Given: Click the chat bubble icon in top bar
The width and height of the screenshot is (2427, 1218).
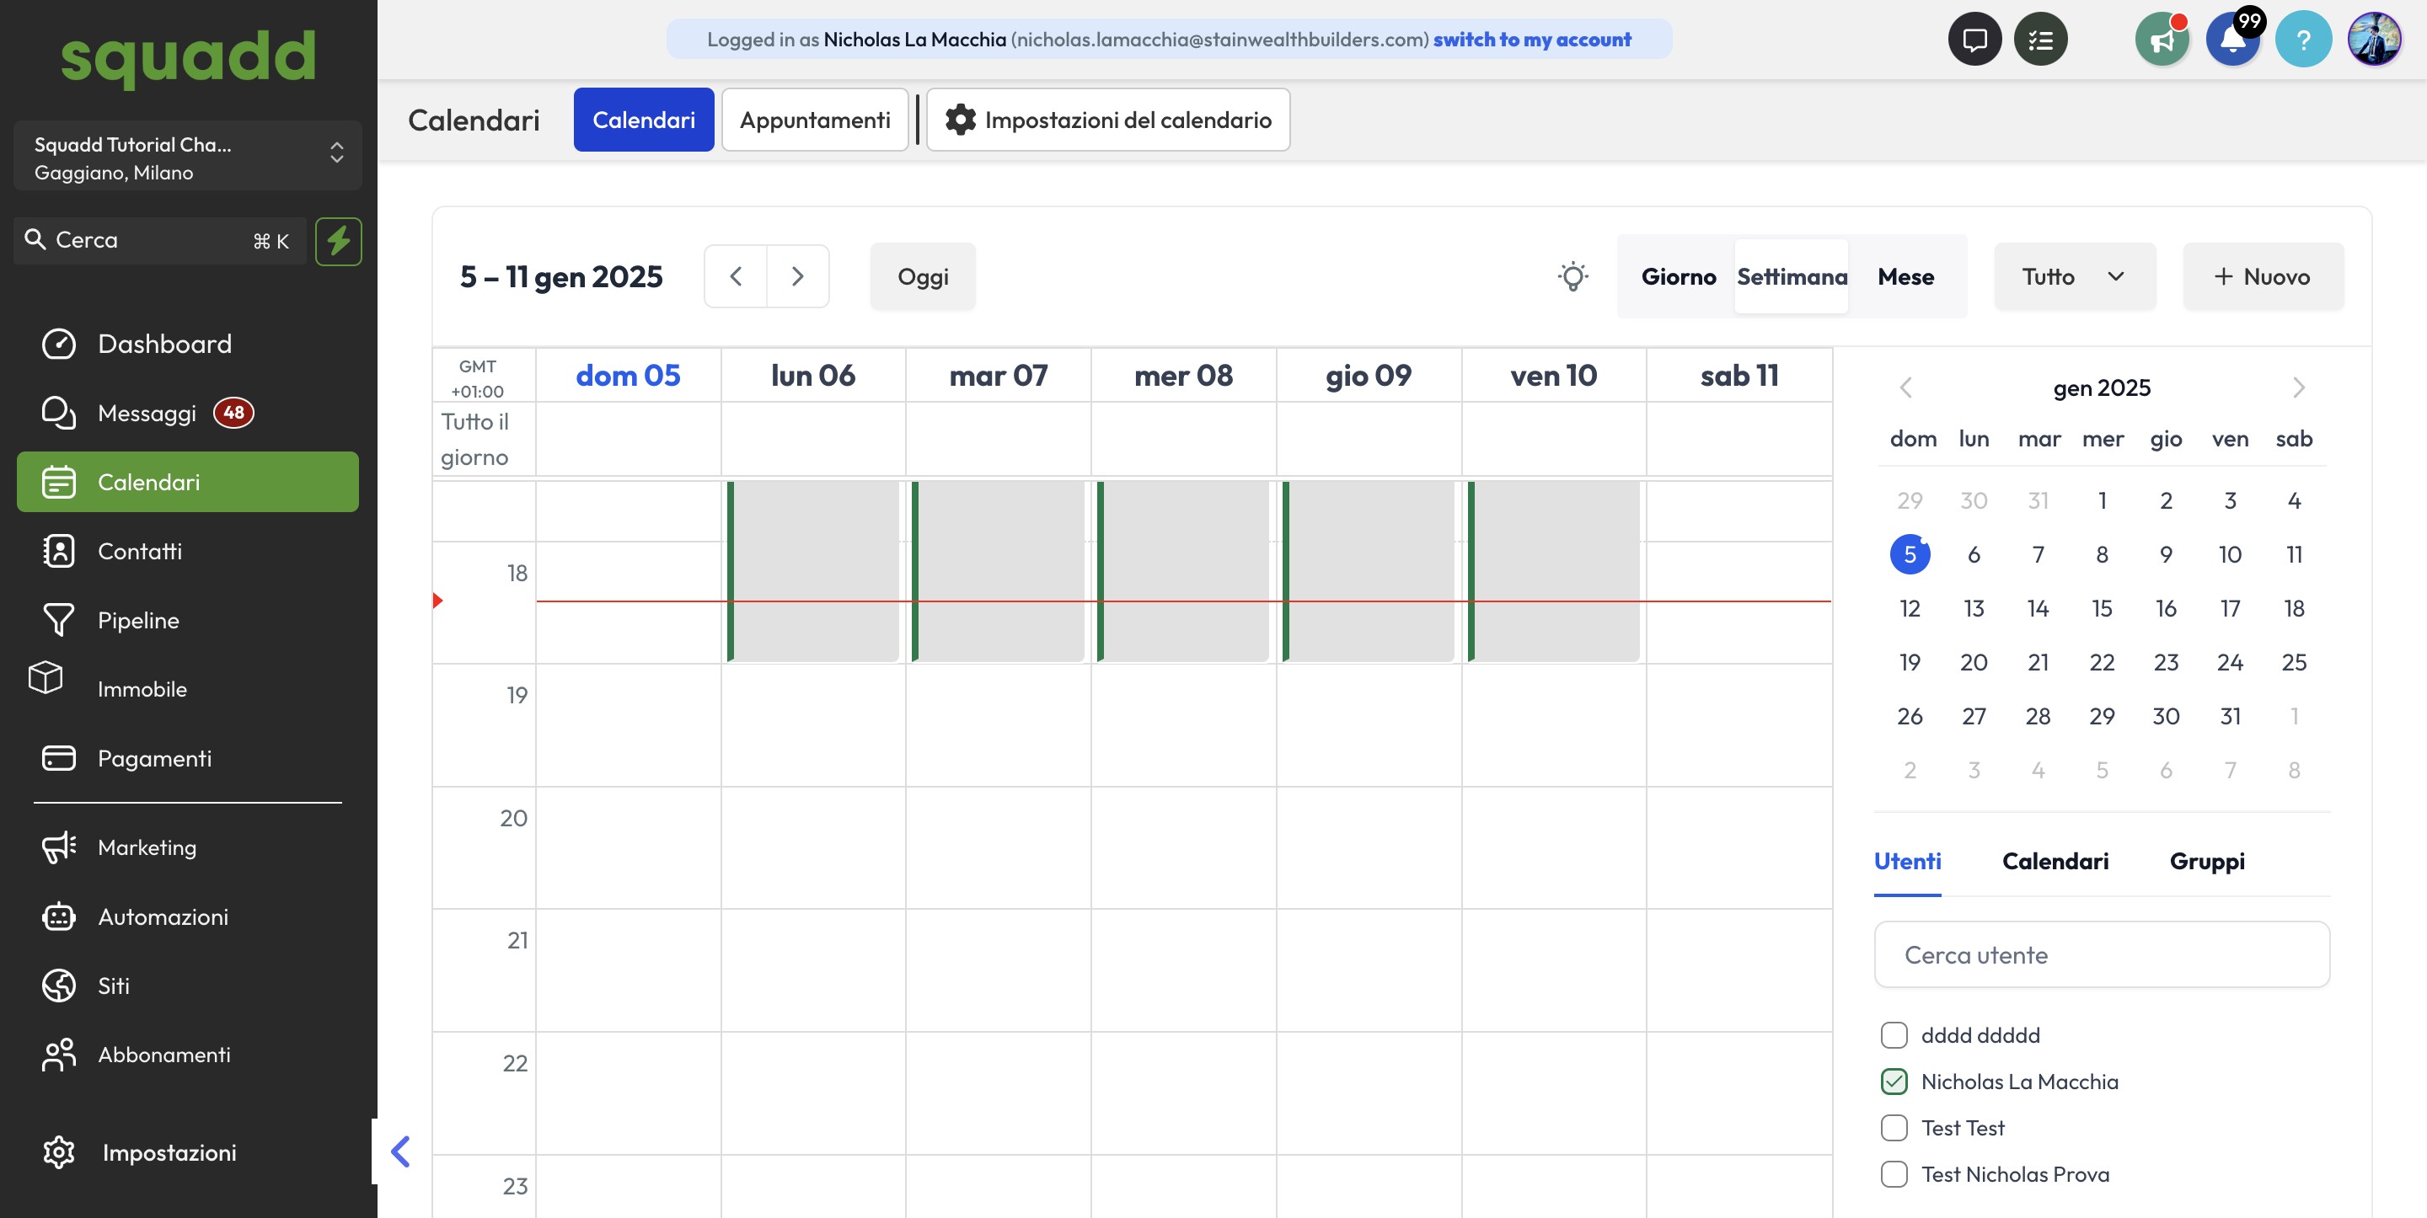Looking at the screenshot, I should 1974,40.
